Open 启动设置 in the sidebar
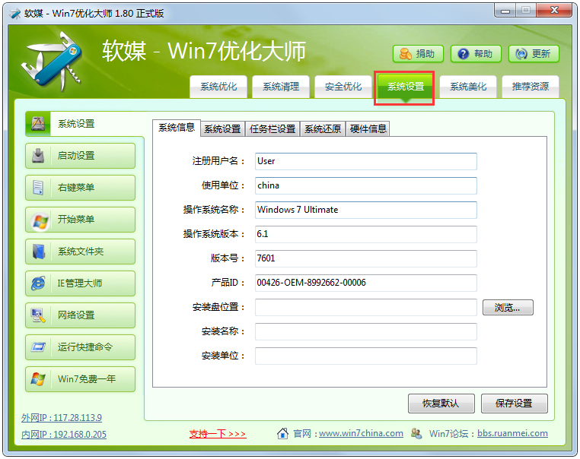Screen dimensions: 580x459 [80, 156]
